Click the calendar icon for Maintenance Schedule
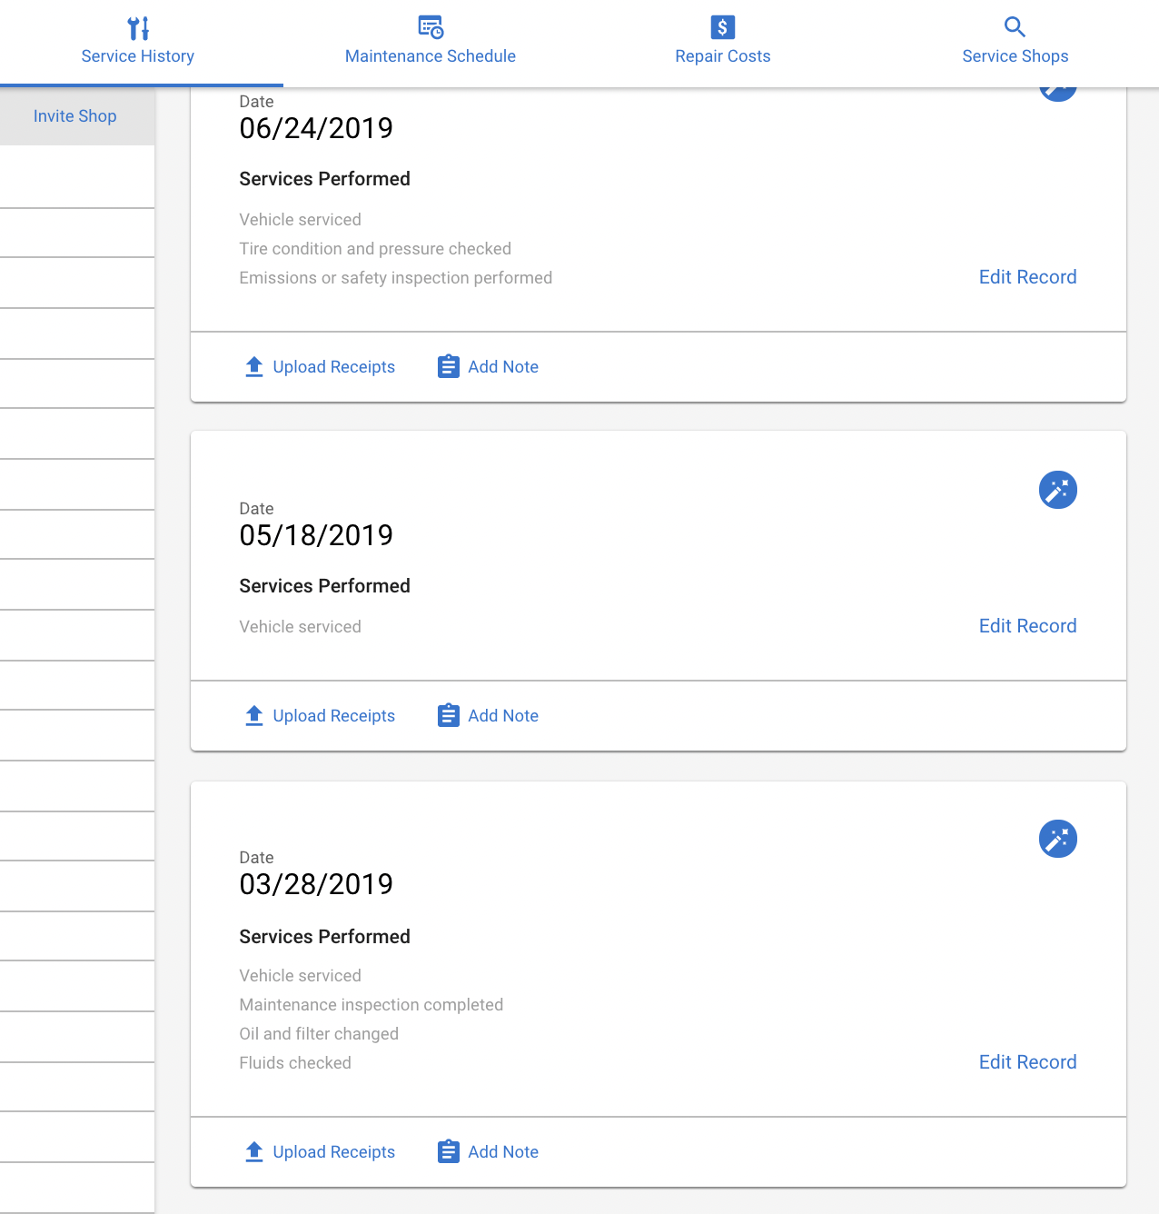The image size is (1159, 1214). [431, 27]
